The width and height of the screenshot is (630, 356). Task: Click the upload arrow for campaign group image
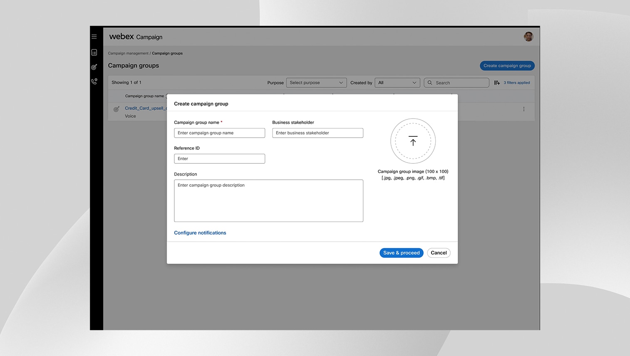[413, 141]
